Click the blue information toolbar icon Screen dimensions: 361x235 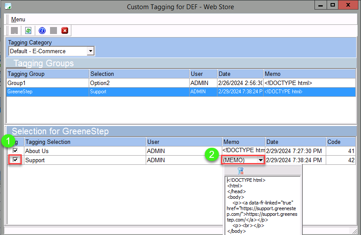pos(42,31)
